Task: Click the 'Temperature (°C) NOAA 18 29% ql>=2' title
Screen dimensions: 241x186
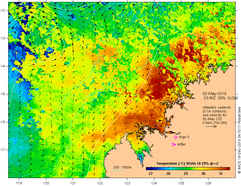Action: 187,164
